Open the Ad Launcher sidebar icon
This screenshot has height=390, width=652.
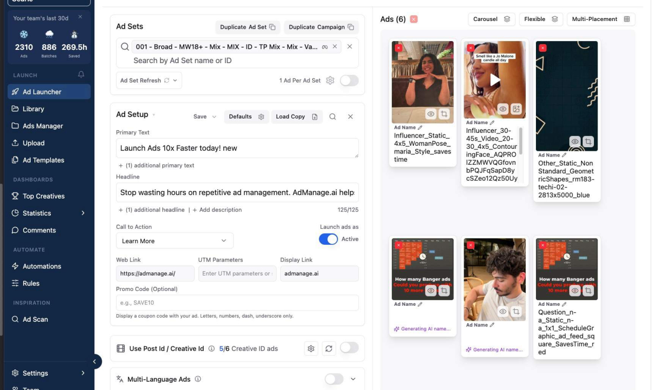pos(15,91)
